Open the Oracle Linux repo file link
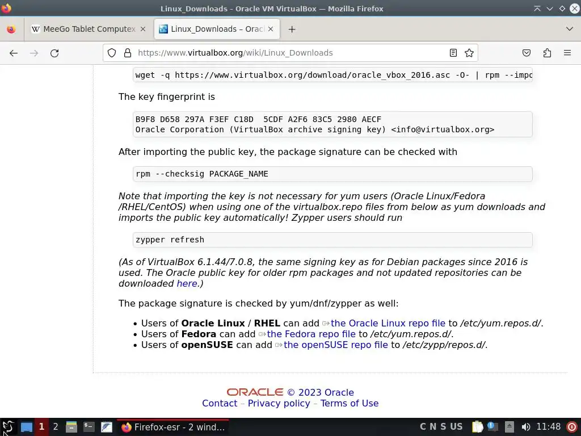This screenshot has width=581, height=436. (388, 323)
